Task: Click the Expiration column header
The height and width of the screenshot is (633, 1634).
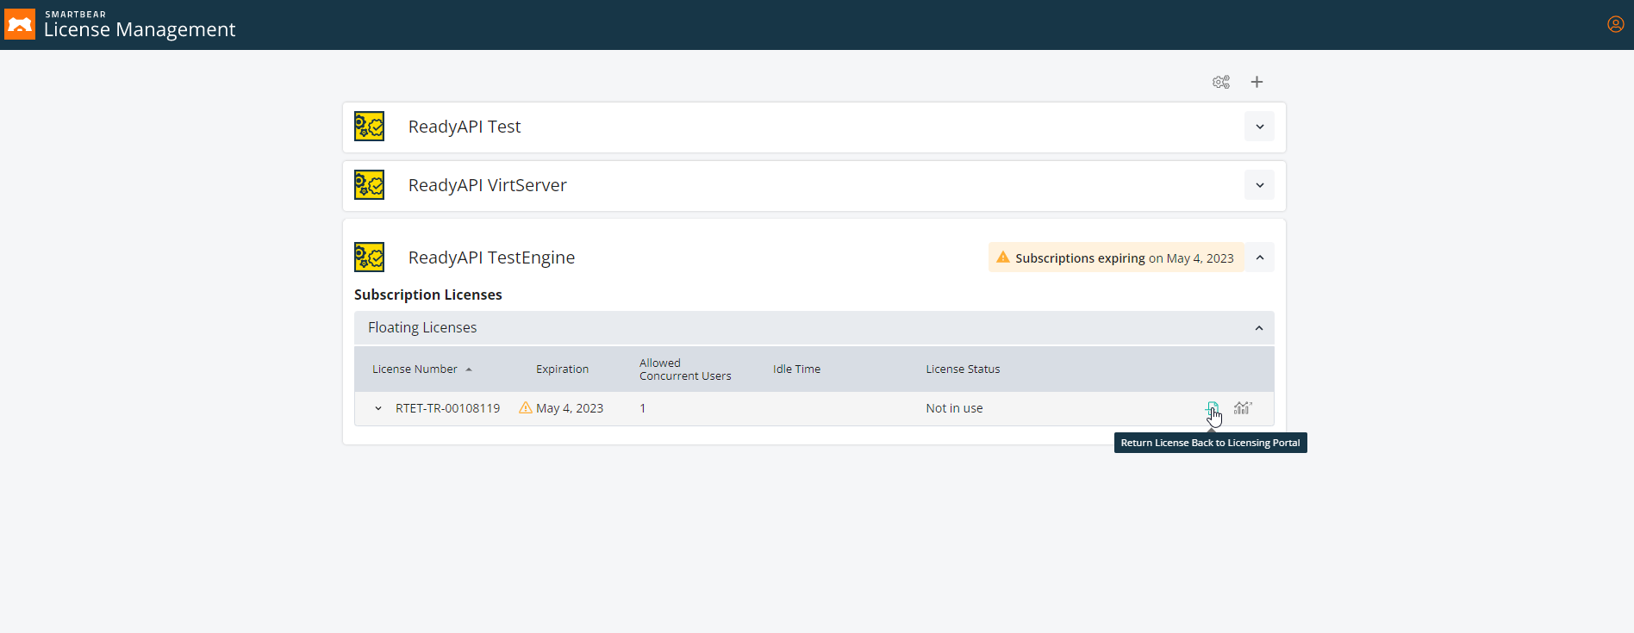Action: (562, 369)
